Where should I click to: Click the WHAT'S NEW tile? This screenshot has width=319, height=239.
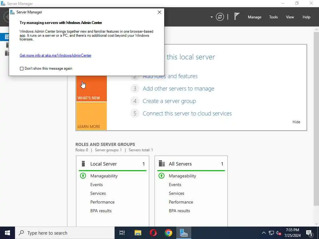coord(91,88)
